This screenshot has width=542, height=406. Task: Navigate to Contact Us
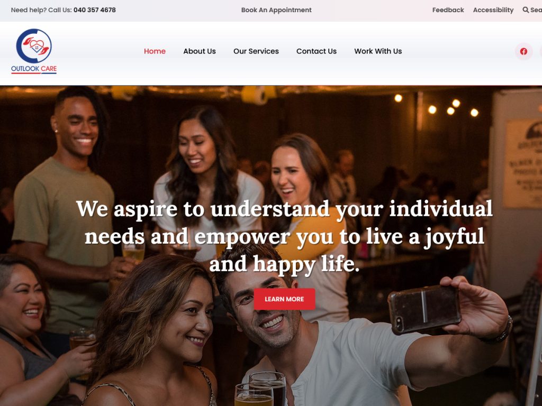317,51
